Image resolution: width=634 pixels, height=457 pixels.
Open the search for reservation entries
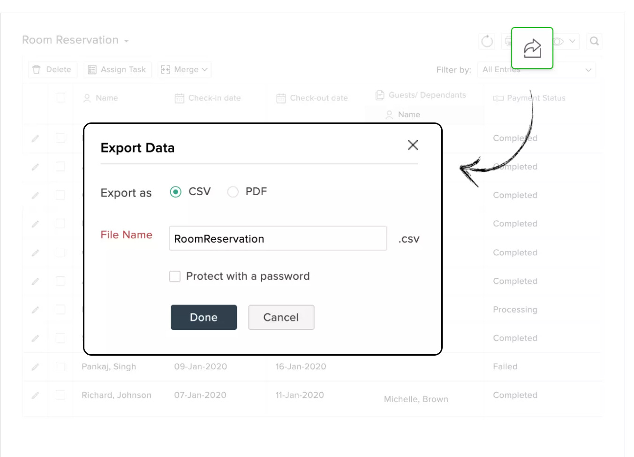(x=594, y=41)
